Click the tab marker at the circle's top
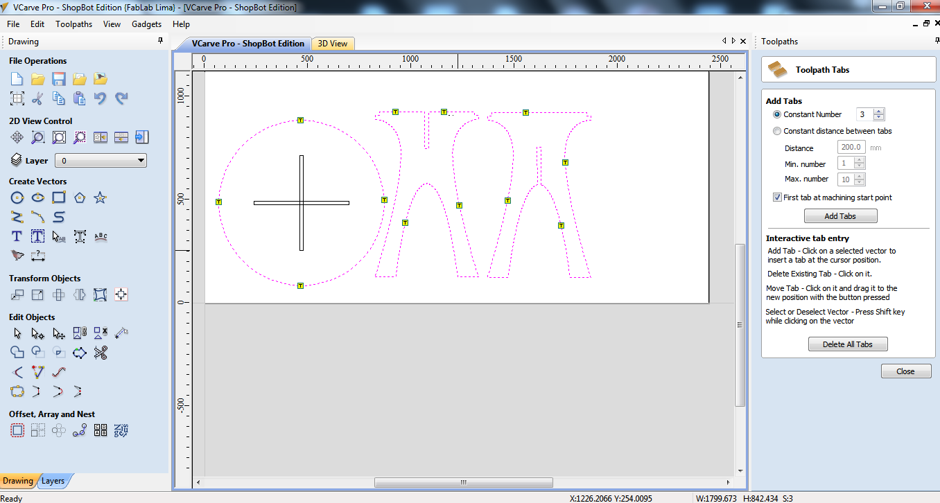This screenshot has width=940, height=503. [x=300, y=121]
